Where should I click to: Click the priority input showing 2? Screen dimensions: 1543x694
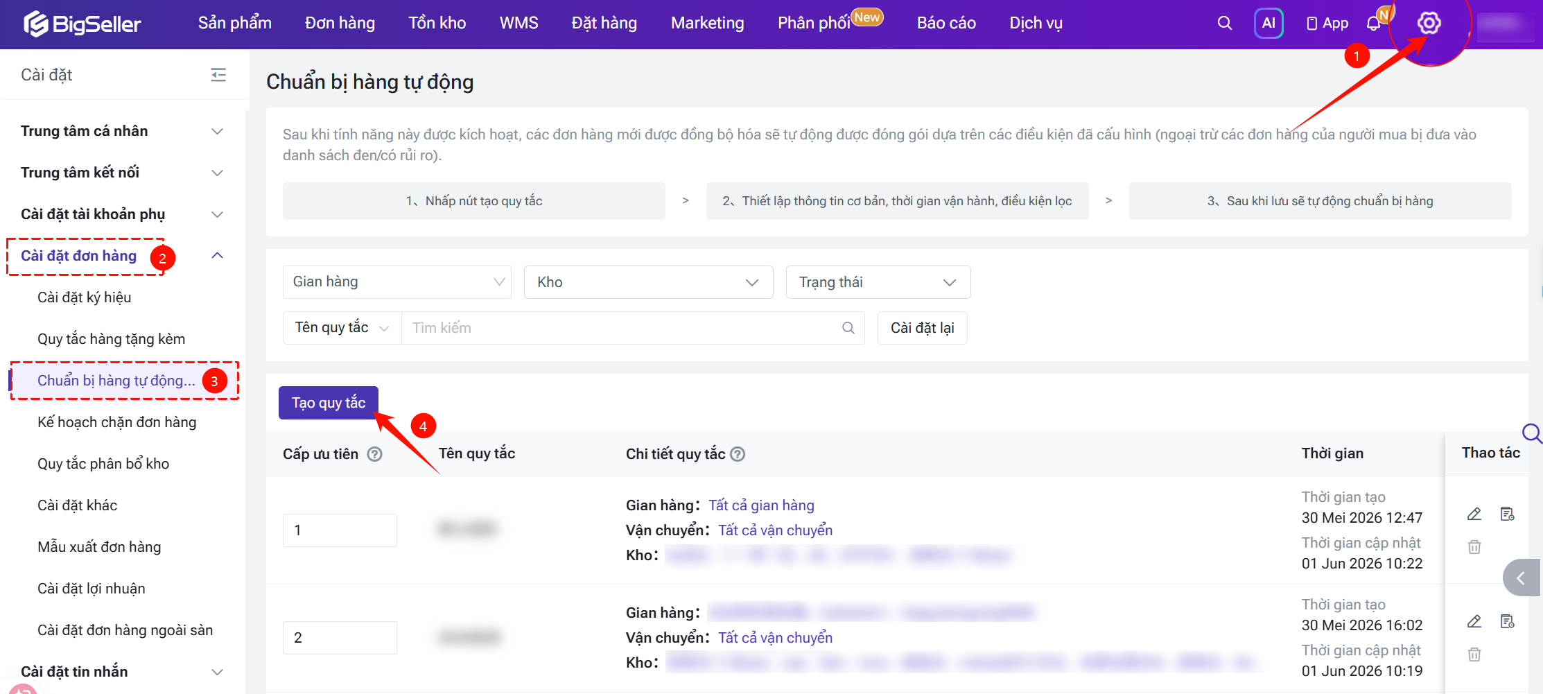point(340,638)
